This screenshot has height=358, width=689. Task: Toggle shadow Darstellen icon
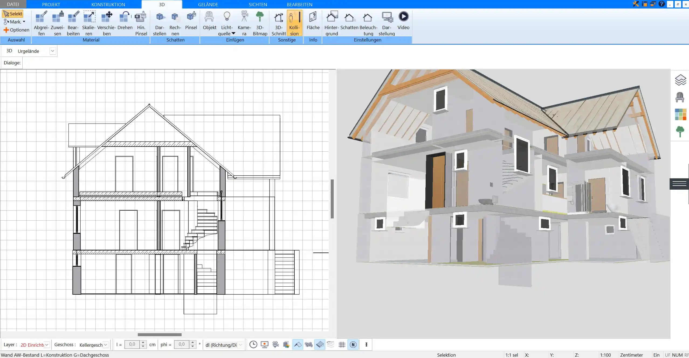tap(160, 23)
